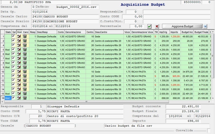215x134 pixels.
Task: Click the green checkmark confirm icon
Action: (x=150, y=26)
